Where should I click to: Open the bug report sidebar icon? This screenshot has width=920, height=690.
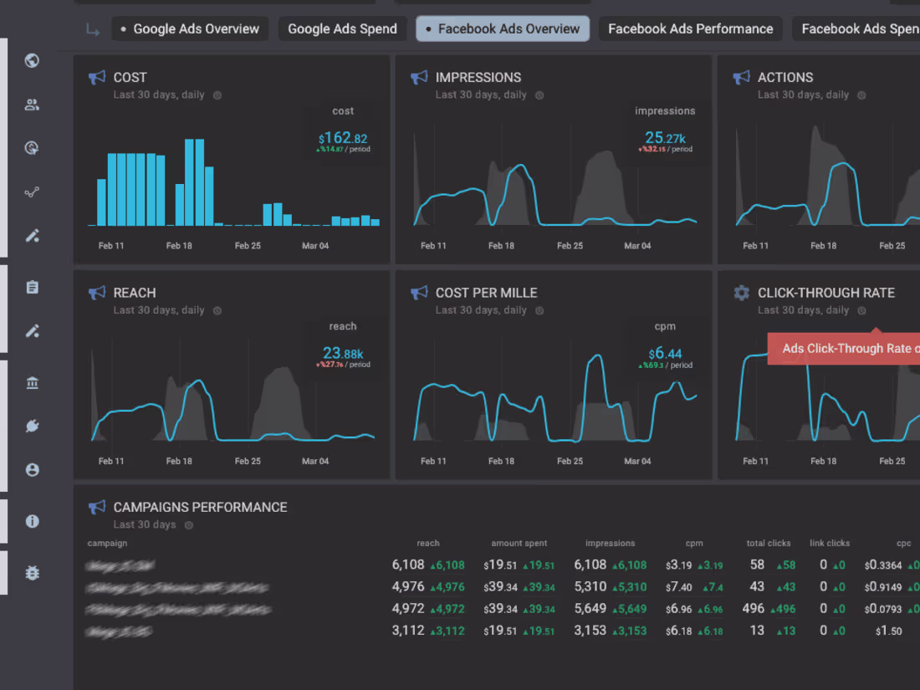tap(33, 573)
